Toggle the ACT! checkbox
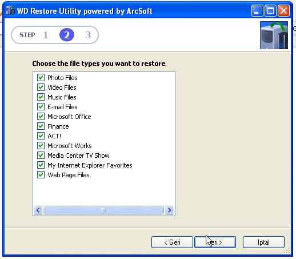Viewport: 296px width, 259px height. point(41,136)
